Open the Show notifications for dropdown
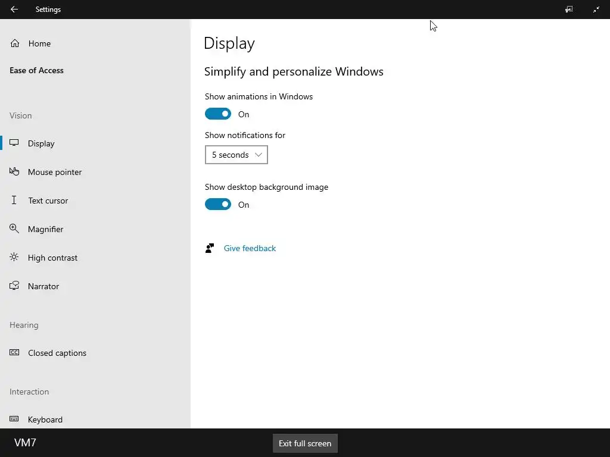 (236, 155)
